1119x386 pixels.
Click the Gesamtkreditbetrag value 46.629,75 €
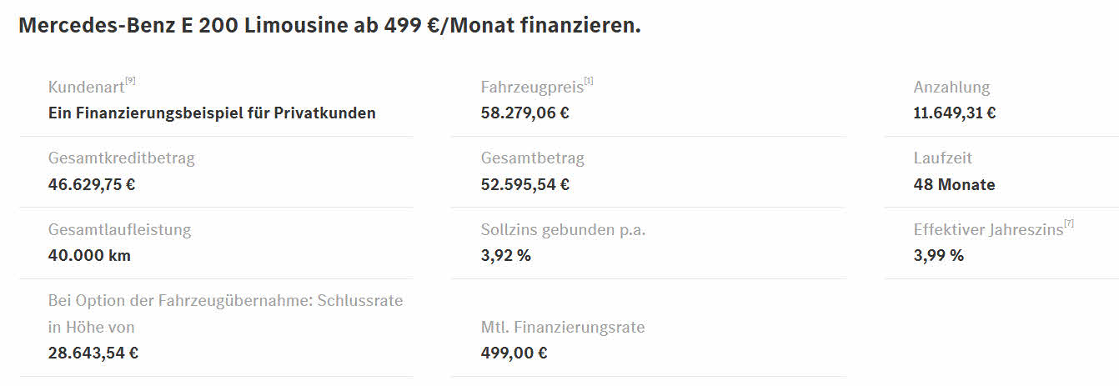pos(92,184)
